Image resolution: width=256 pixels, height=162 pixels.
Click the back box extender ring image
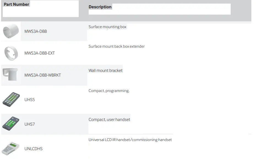[11, 53]
